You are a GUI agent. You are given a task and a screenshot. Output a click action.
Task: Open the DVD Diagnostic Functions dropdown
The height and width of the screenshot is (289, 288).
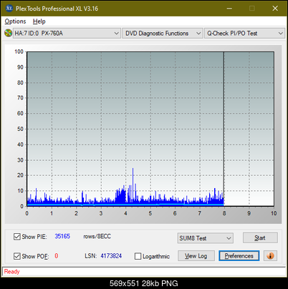pos(163,34)
